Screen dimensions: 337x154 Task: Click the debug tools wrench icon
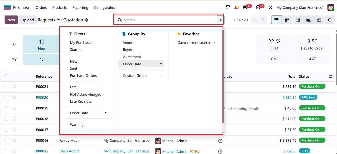pos(270,7)
